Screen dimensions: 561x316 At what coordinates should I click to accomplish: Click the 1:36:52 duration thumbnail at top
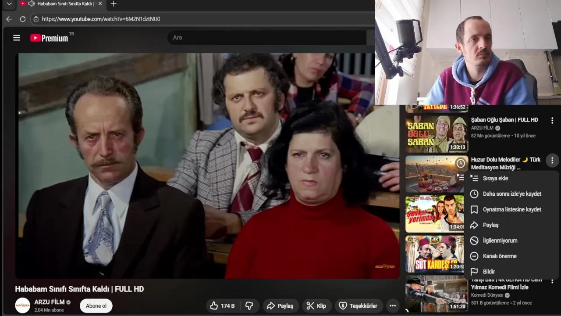(x=437, y=108)
